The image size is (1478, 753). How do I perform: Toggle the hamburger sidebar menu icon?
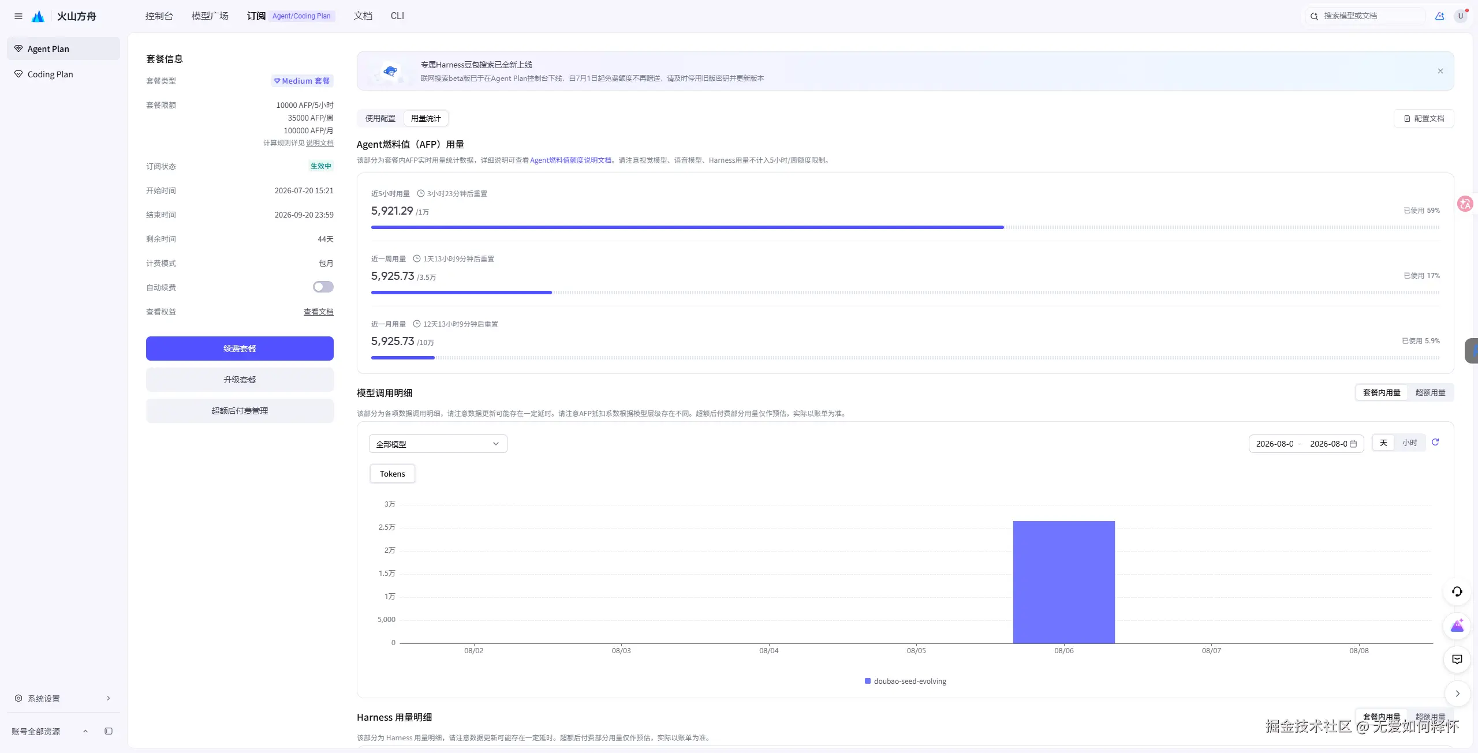coord(18,16)
